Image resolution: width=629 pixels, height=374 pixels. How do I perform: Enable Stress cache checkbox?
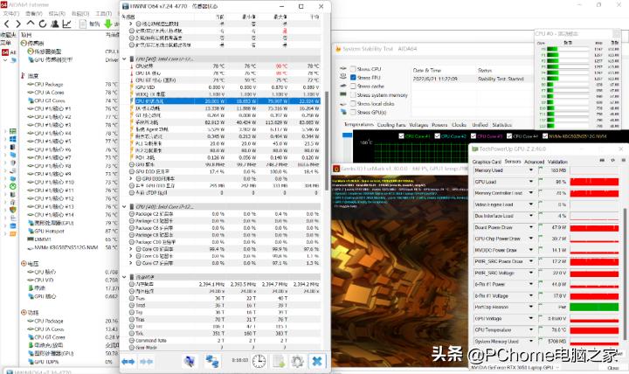click(x=353, y=87)
